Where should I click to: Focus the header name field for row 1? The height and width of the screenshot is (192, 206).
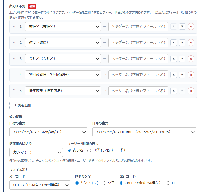click(x=138, y=27)
